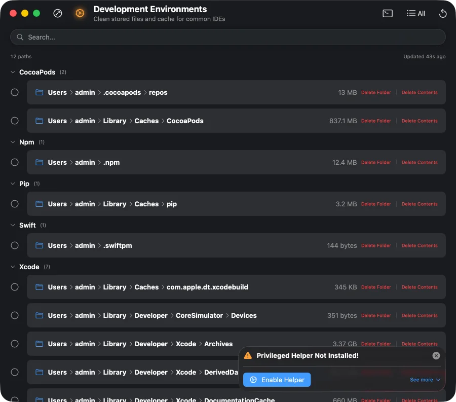Viewport: 456px width, 402px height.
Task: Focus the Search field
Action: coord(228,37)
